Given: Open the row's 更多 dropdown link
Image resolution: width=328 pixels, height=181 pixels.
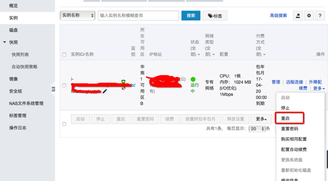Looking at the screenshot, I should (319, 88).
